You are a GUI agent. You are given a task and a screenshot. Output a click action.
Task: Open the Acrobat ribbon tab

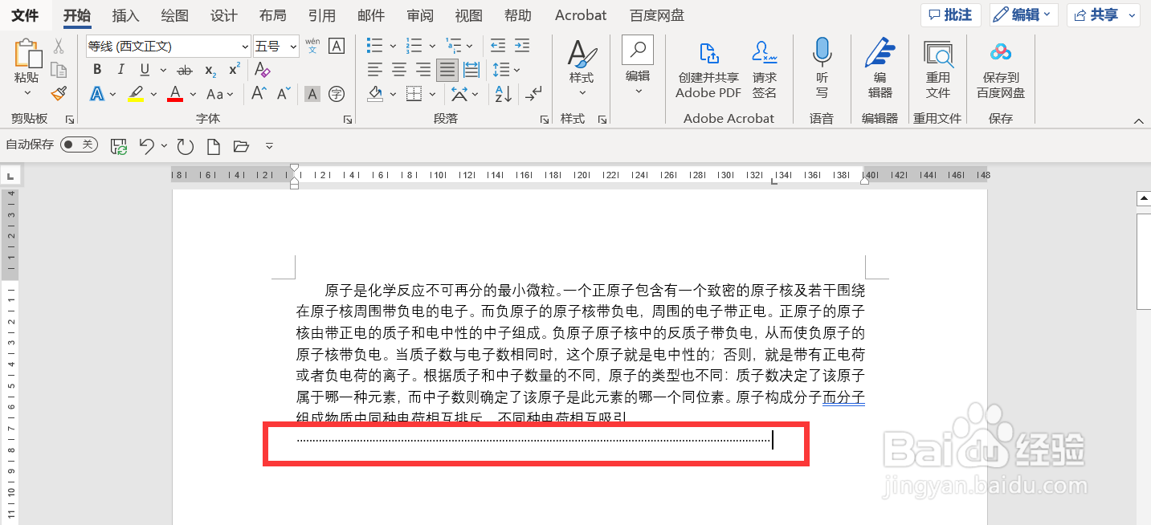pos(580,14)
